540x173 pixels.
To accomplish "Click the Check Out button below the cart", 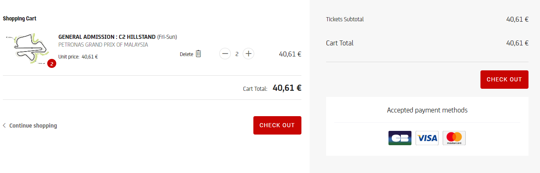I will 277,125.
